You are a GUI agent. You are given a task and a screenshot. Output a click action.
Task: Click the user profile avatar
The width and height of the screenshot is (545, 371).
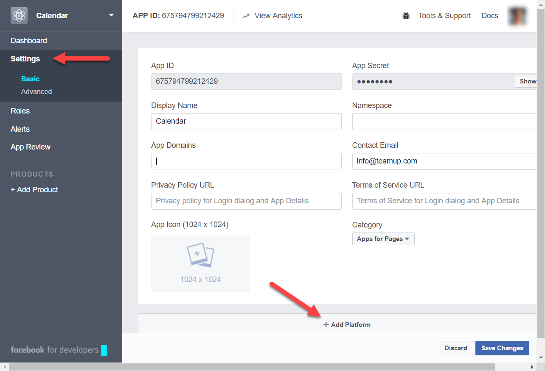[x=517, y=16]
